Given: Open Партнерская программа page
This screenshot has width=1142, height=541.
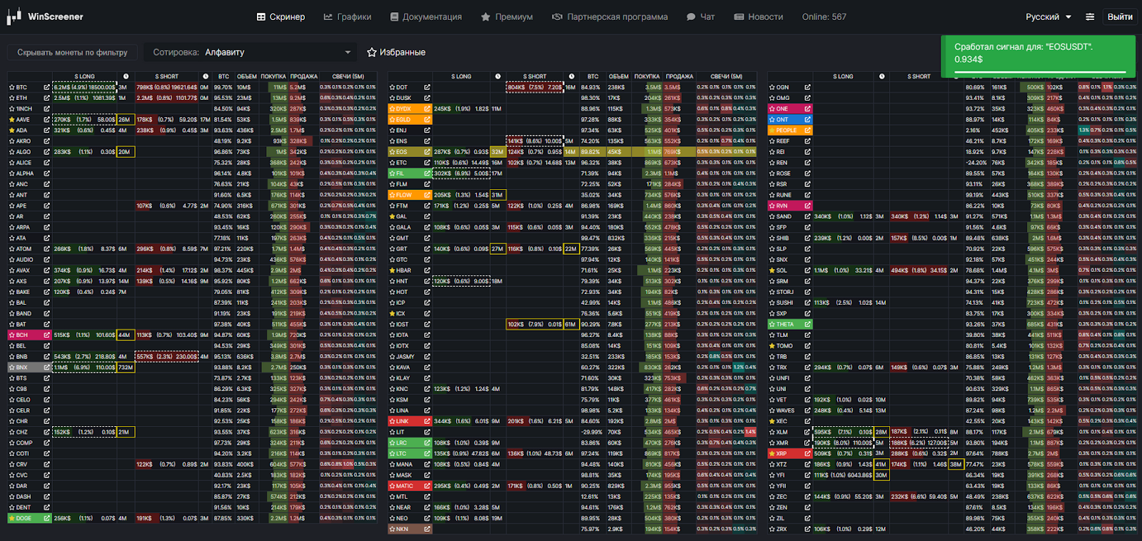Looking at the screenshot, I should pyautogui.click(x=610, y=16).
